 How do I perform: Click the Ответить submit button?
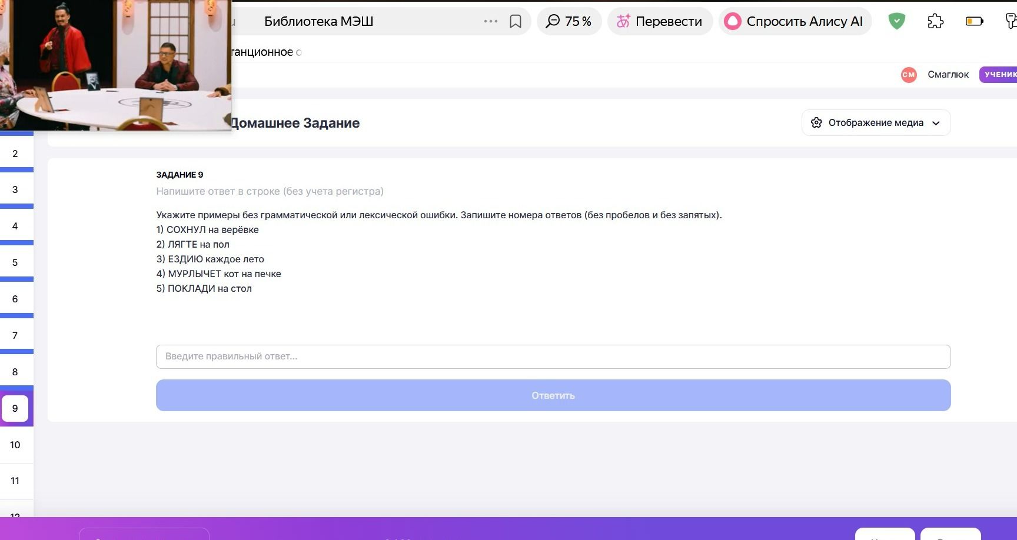[553, 395]
